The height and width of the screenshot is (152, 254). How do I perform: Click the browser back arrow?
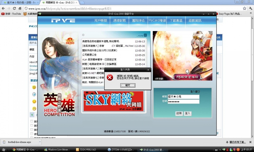point(3,9)
